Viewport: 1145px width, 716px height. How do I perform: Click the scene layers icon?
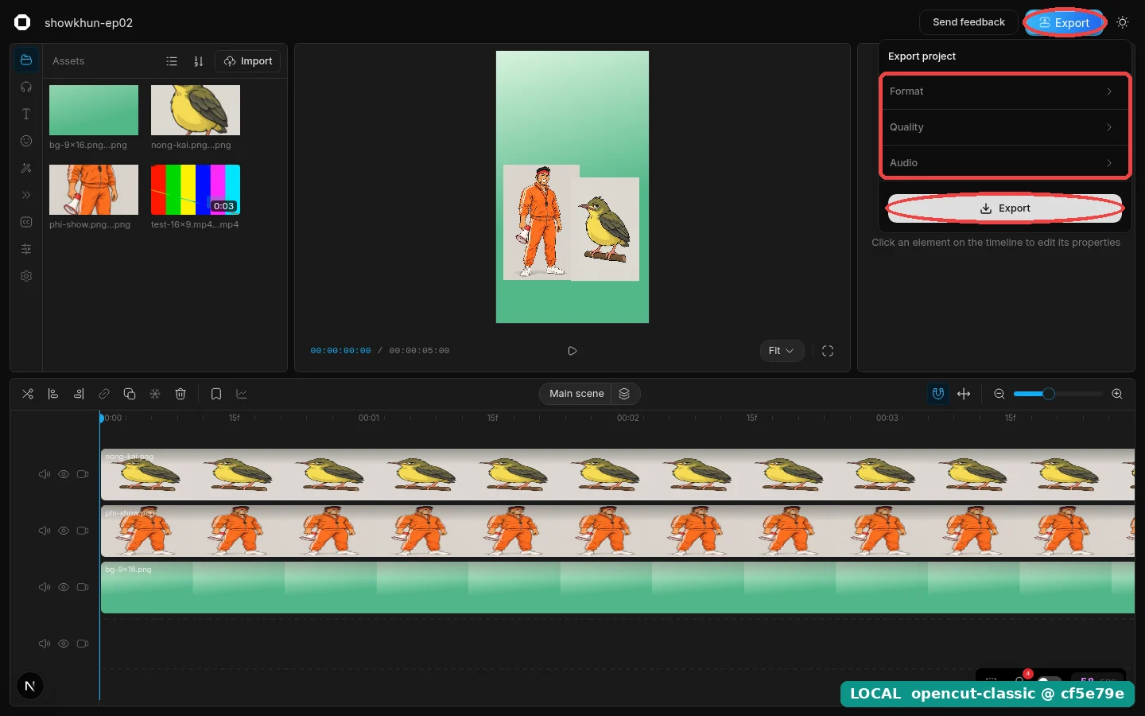(624, 394)
